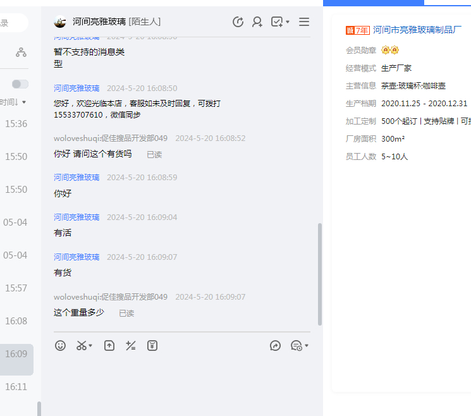Click message text 这个重量多少
The height and width of the screenshot is (416, 471).
79,313
